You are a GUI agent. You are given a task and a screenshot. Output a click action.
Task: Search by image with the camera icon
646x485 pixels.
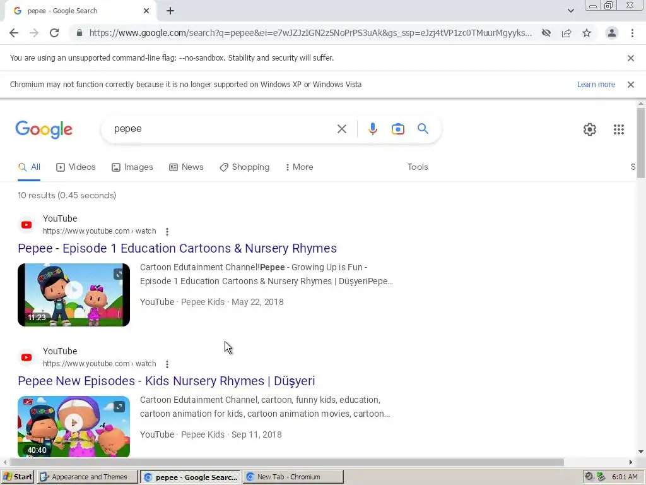[x=397, y=129]
